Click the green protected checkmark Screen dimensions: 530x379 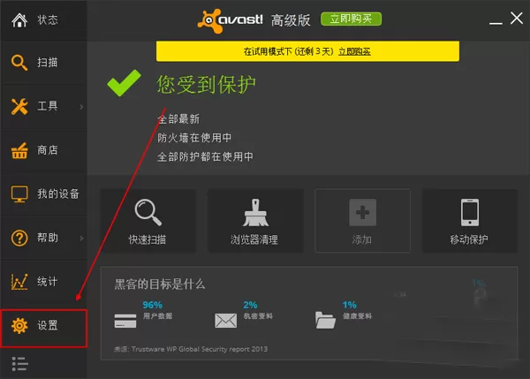click(x=124, y=83)
